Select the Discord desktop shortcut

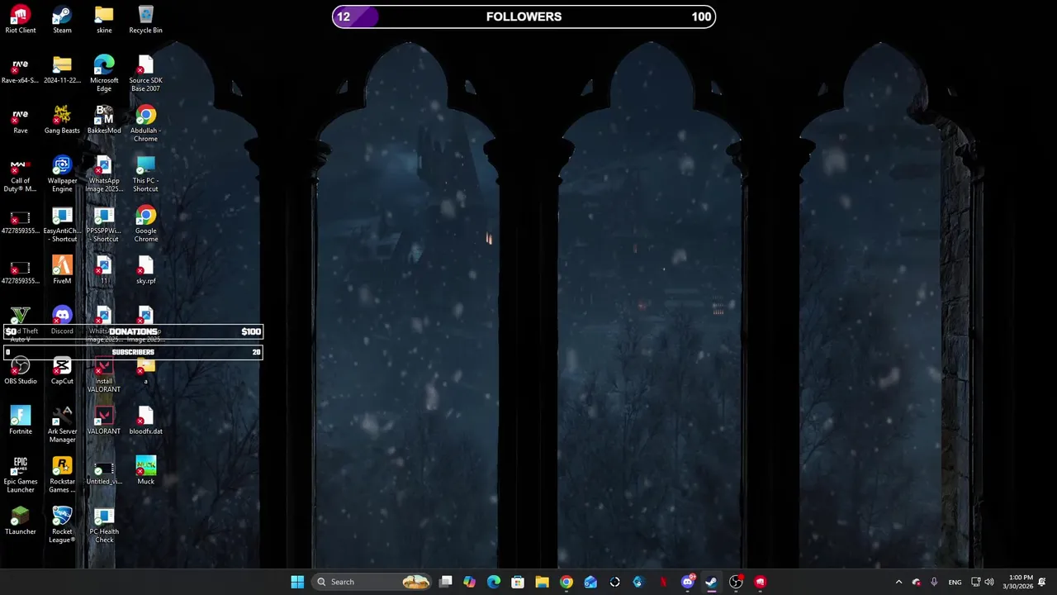pos(62,321)
